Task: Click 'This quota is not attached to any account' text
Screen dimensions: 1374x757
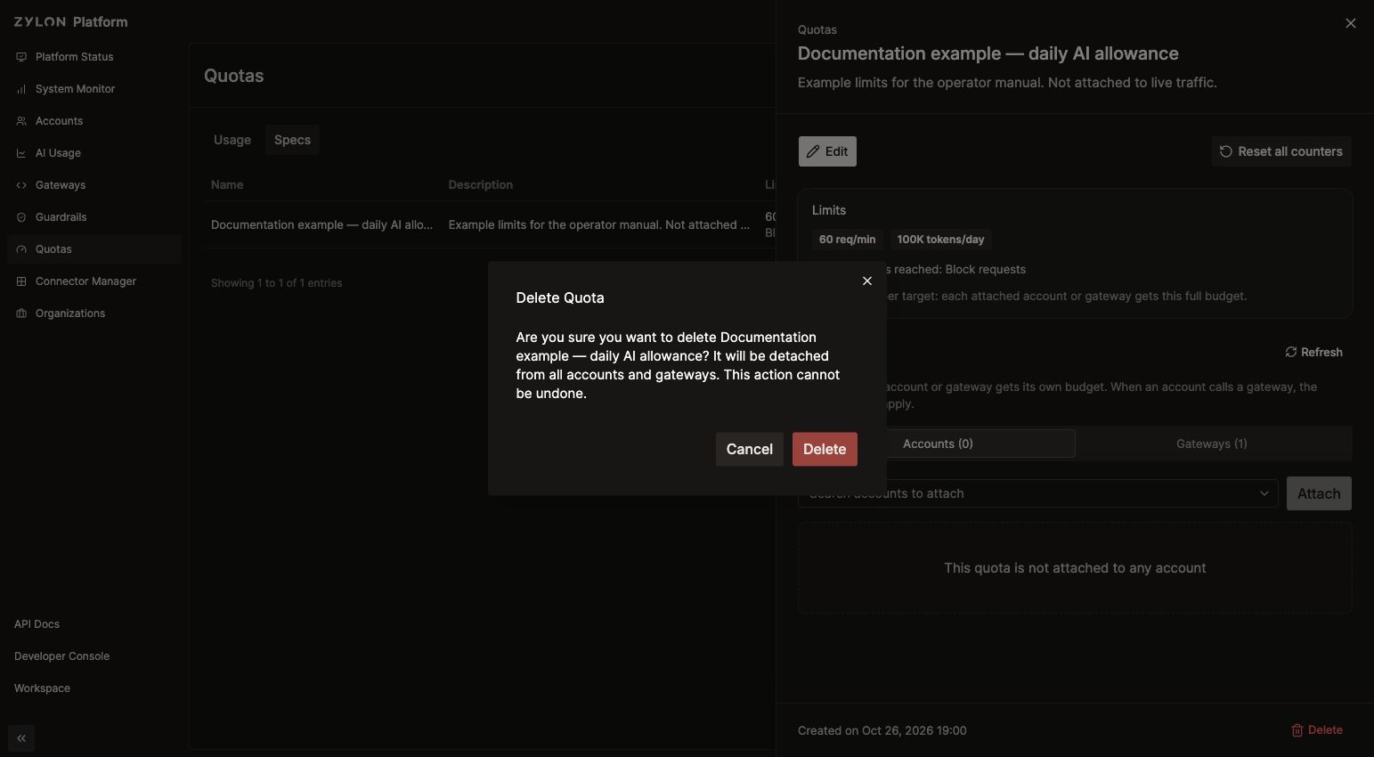Action: 1075,568
